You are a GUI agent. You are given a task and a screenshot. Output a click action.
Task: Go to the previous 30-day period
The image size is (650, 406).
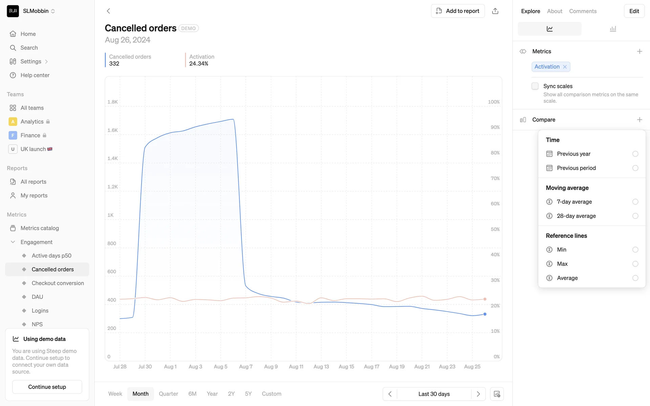click(390, 394)
